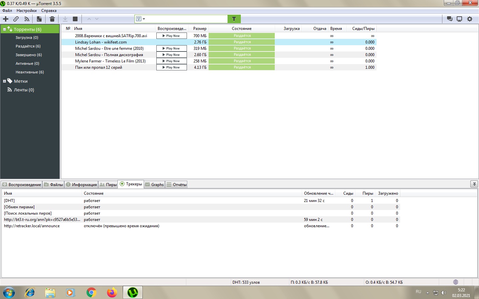Open Firefox from taskbar
The height and width of the screenshot is (299, 479).
(x=112, y=292)
